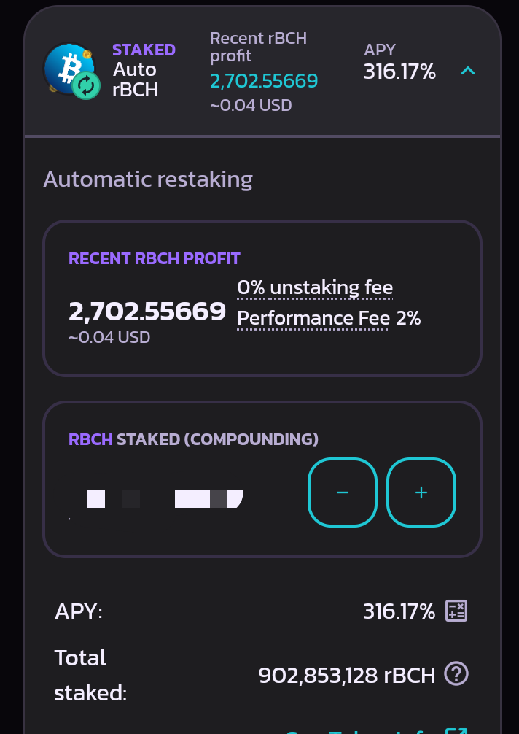
Task: Click the green auto-compound refresh badge
Action: click(x=86, y=85)
